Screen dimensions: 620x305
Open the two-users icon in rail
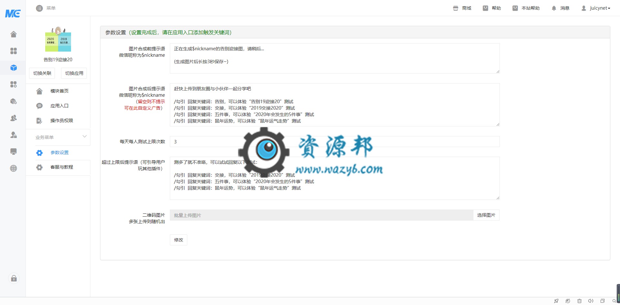[13, 118]
